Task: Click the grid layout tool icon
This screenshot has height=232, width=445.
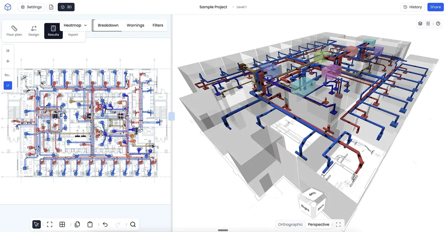Action: (62, 225)
